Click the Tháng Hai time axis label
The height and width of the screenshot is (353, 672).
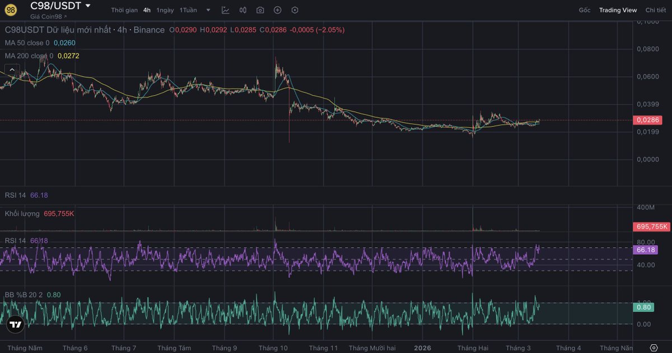(x=473, y=348)
